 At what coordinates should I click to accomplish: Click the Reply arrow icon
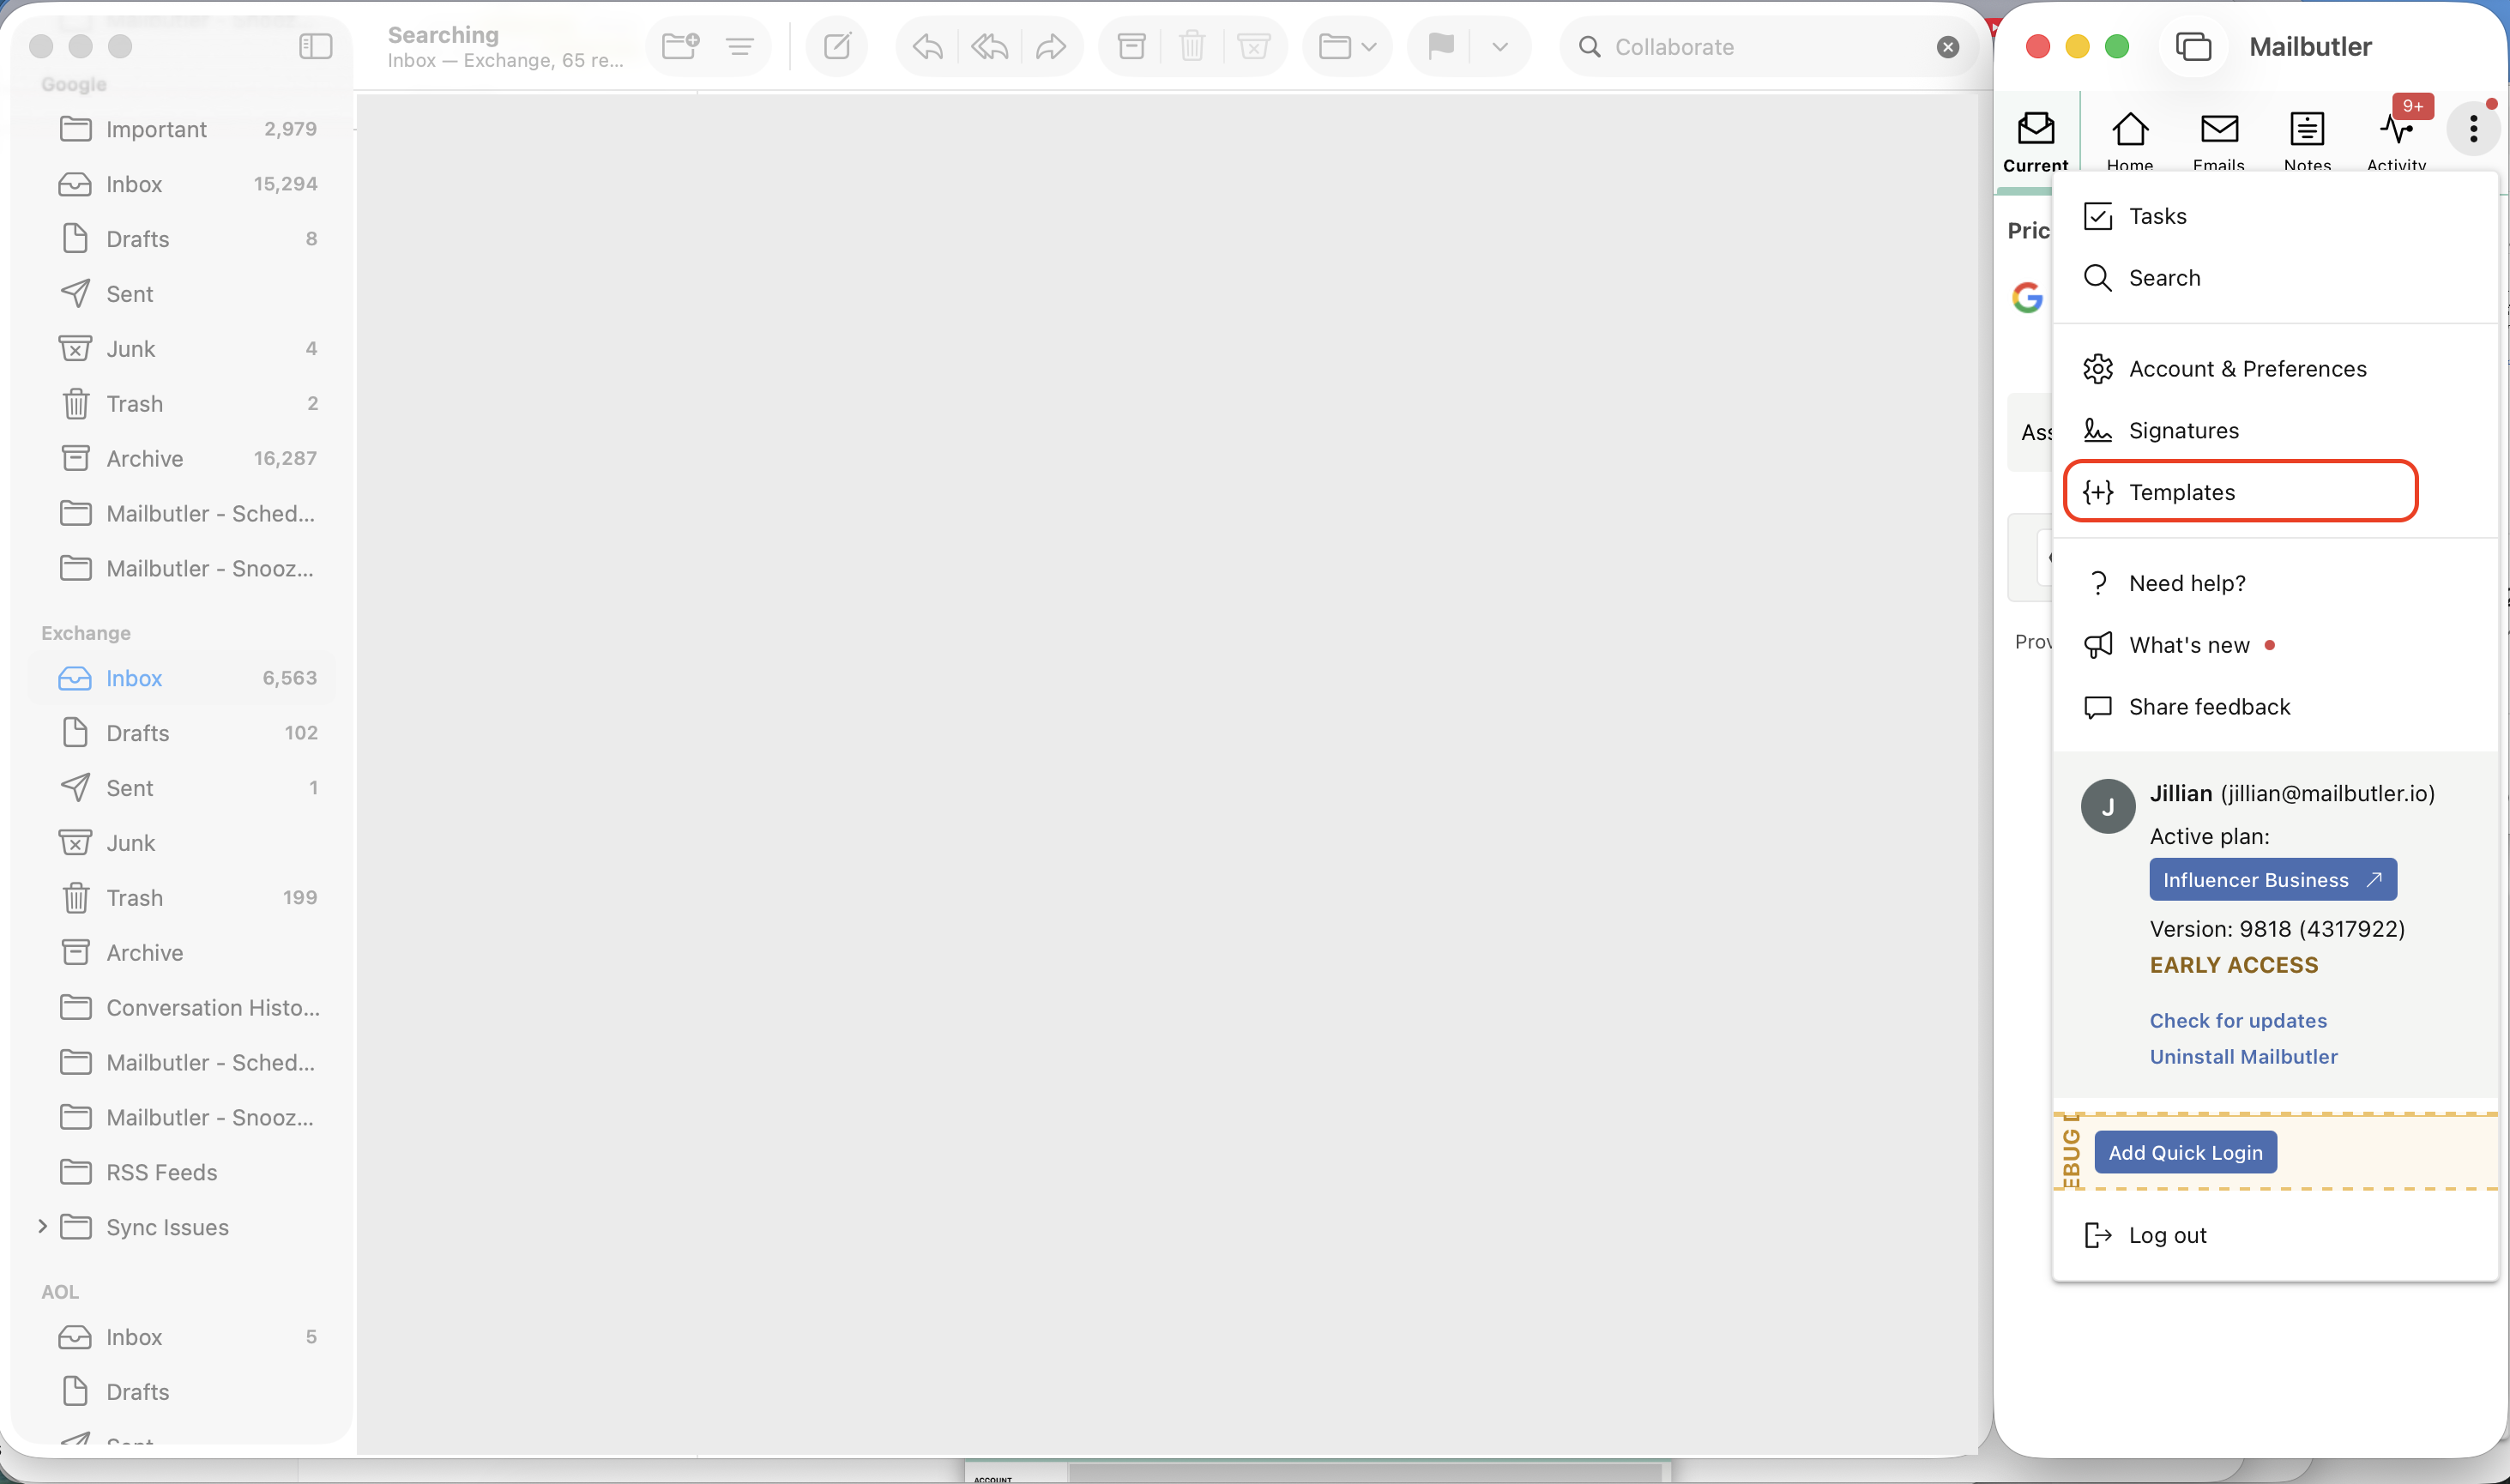927,46
